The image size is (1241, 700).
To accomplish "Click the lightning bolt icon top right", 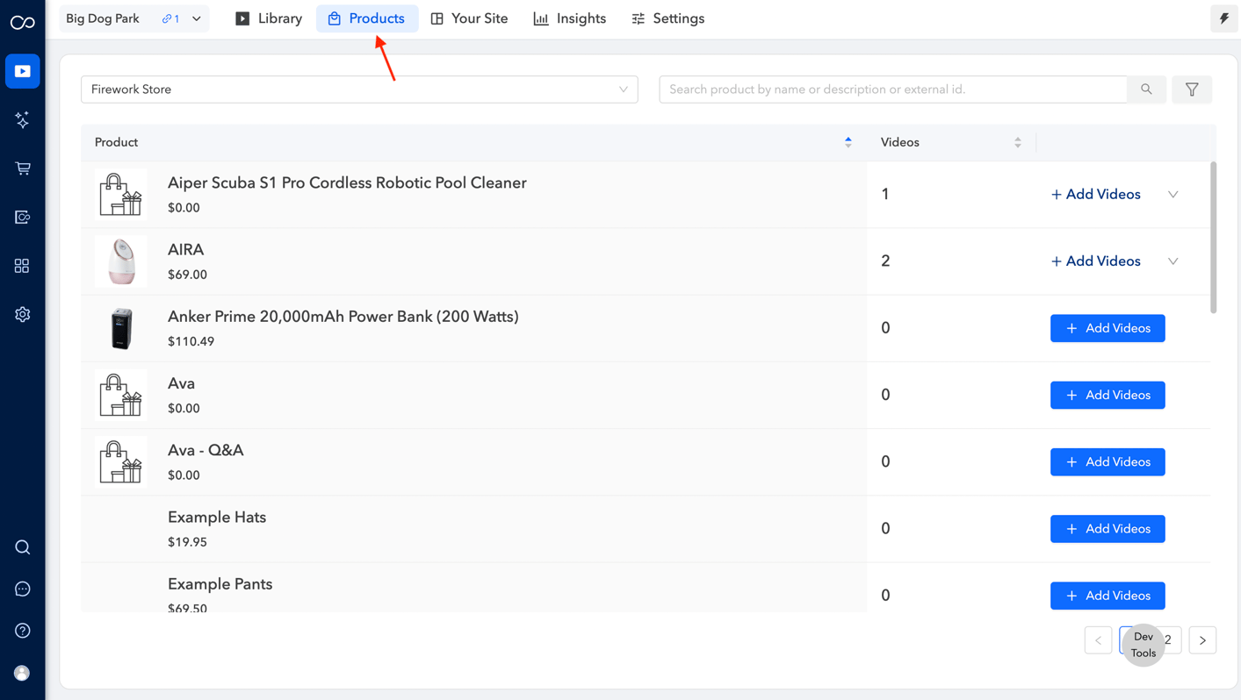I will coord(1223,18).
